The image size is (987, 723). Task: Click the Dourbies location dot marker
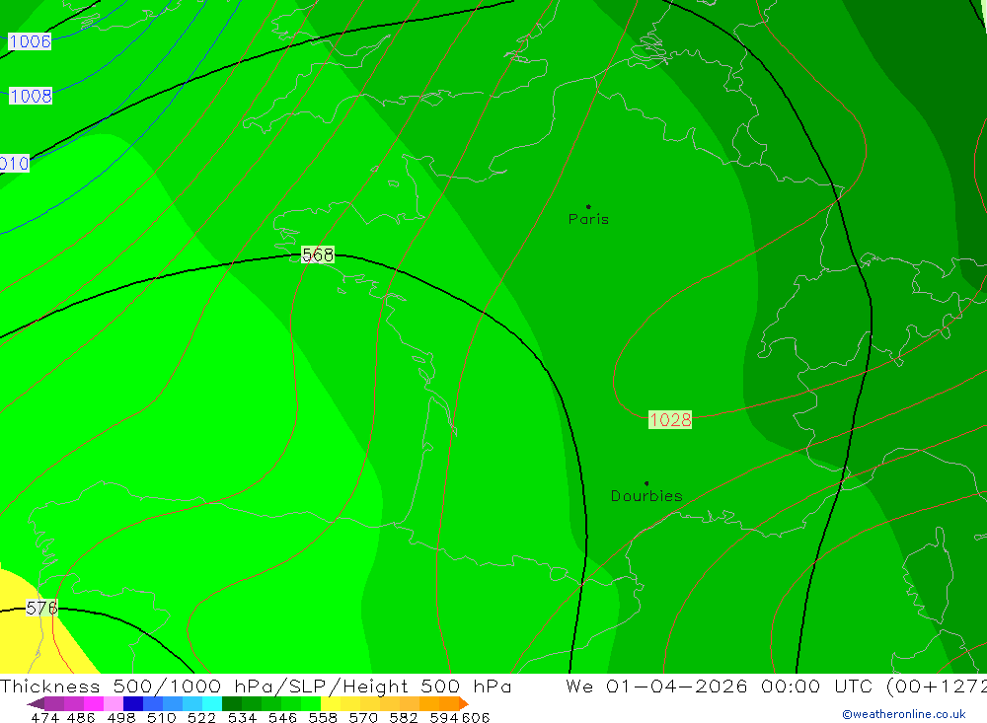(646, 483)
